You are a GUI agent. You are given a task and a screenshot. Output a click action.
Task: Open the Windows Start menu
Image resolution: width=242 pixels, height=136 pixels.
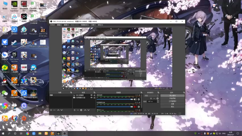(x=3, y=134)
